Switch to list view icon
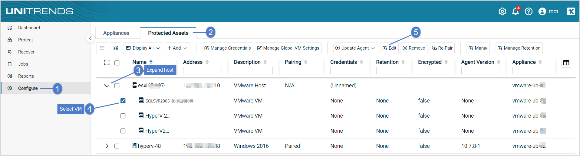Screen dimensions: 580x156 point(102,48)
